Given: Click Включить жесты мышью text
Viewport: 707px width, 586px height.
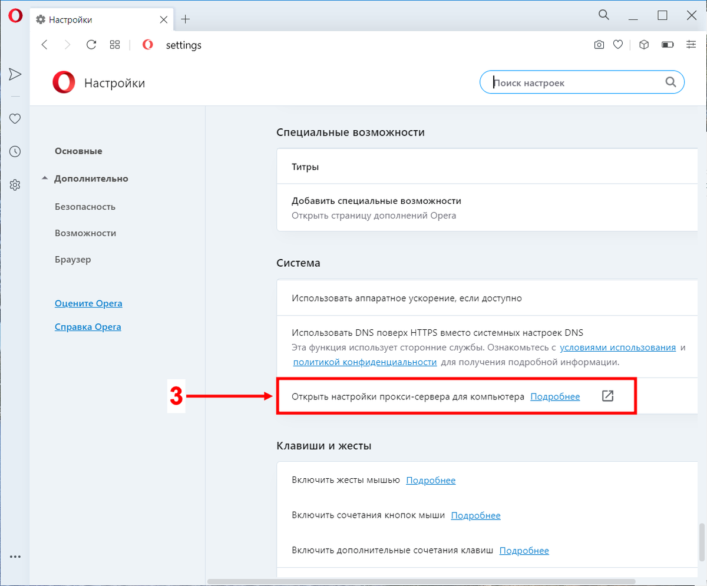Looking at the screenshot, I should click(x=346, y=481).
